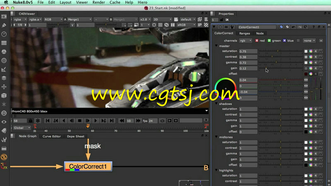The width and height of the screenshot is (331, 186).
Task: Toggle the playback loop mode button
Action: pyautogui.click(x=162, y=121)
